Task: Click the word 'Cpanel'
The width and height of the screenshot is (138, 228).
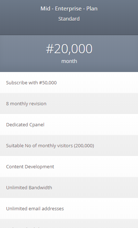Action: [37, 125]
